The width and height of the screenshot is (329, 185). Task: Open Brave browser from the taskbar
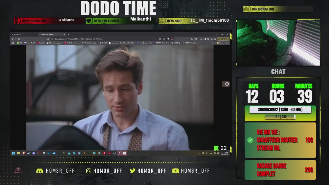[24, 153]
